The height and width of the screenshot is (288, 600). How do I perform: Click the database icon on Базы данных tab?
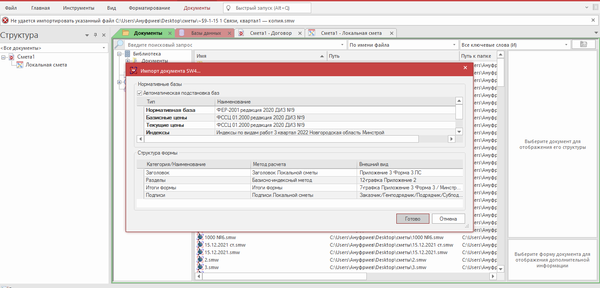[x=182, y=33]
